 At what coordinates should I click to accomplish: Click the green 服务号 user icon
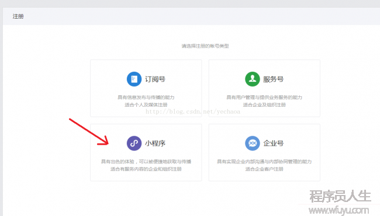coord(253,79)
